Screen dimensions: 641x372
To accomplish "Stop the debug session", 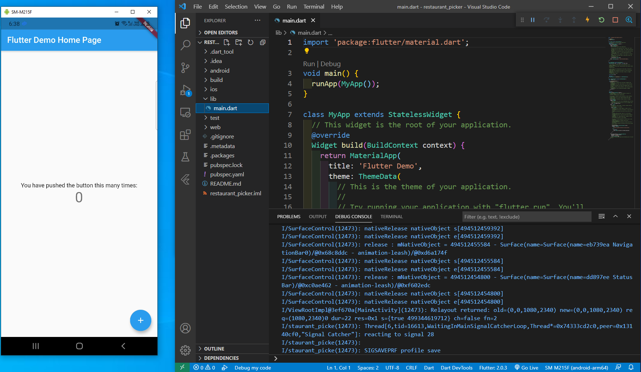I will [x=615, y=20].
